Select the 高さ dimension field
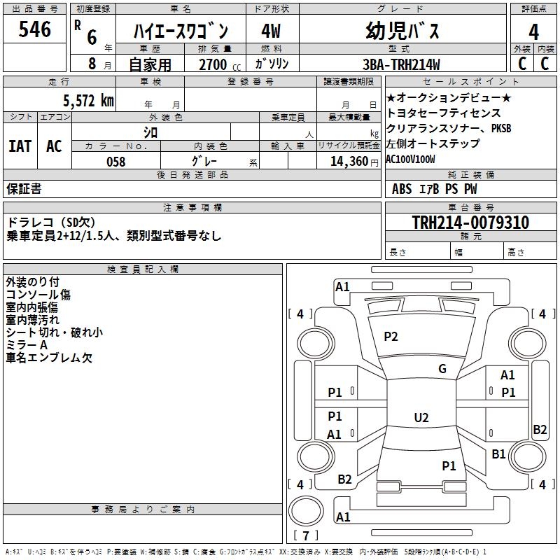560x560 pixels. tap(530, 252)
